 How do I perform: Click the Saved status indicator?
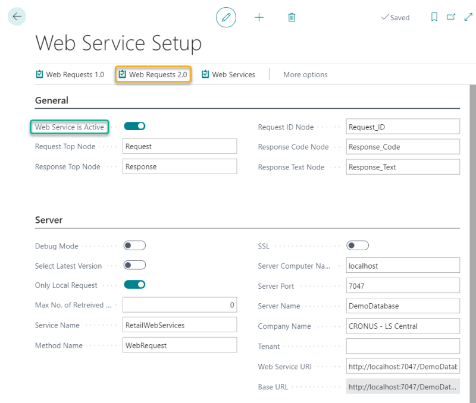(x=395, y=17)
